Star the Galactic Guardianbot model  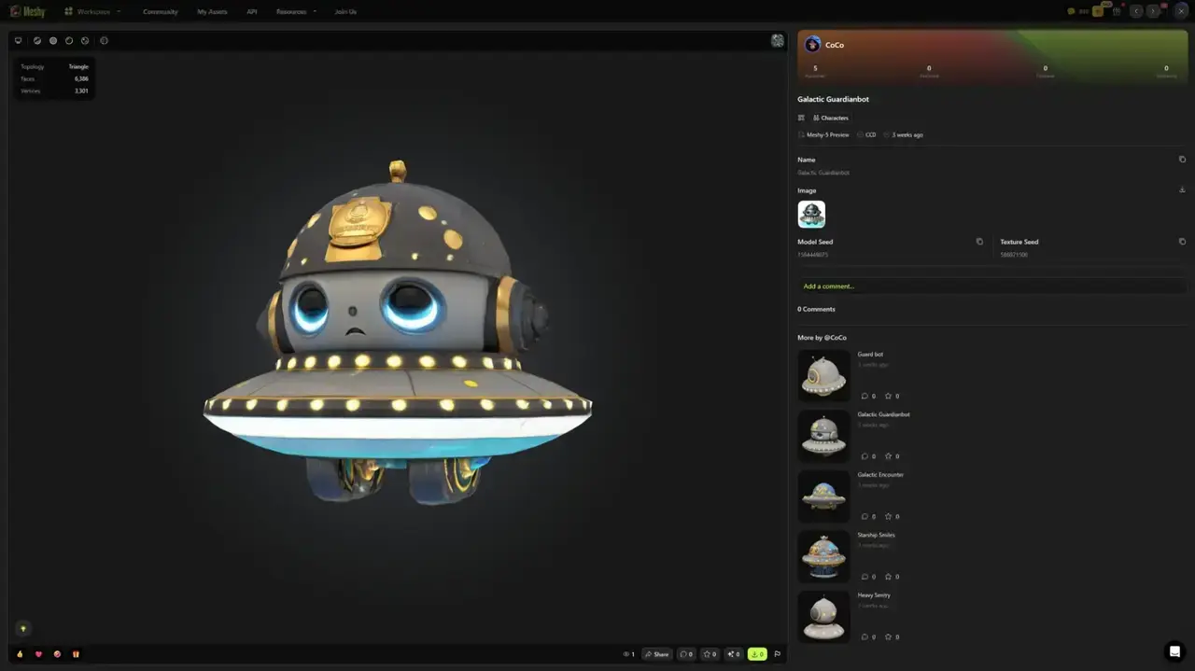(708, 654)
